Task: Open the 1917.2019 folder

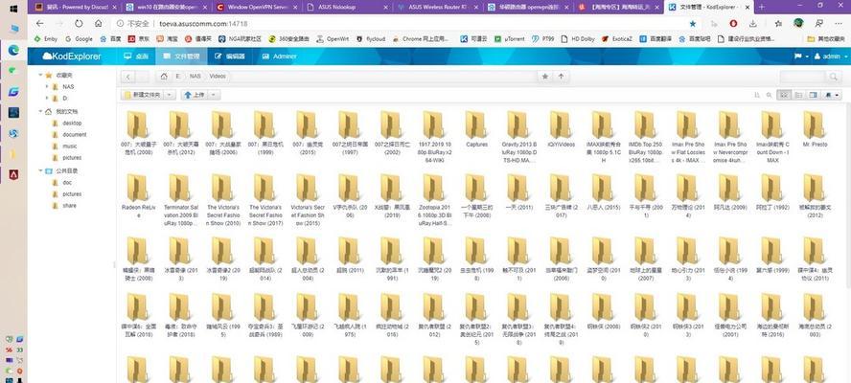Action: [x=433, y=136]
